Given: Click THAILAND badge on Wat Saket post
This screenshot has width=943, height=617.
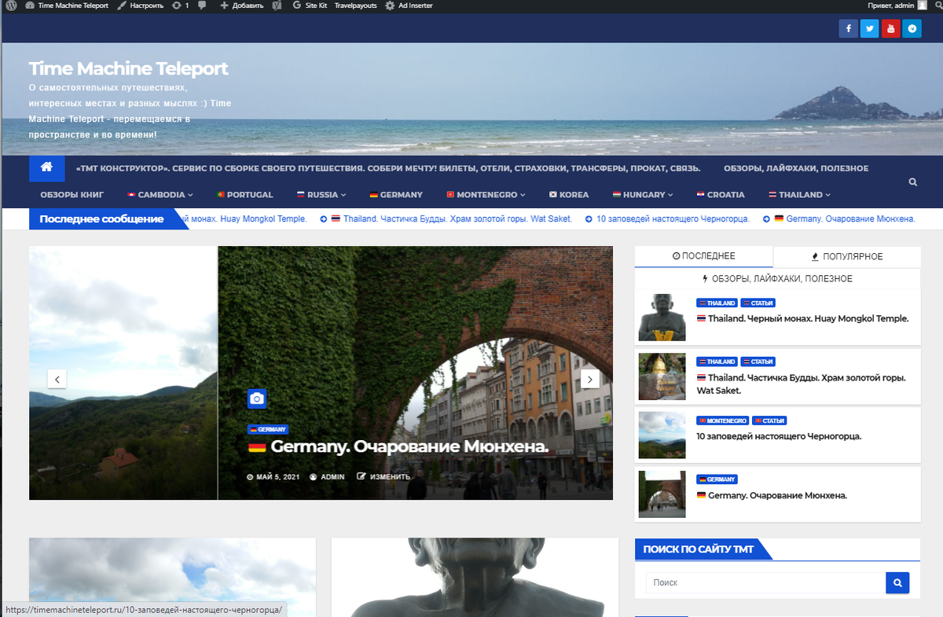Looking at the screenshot, I should point(717,362).
